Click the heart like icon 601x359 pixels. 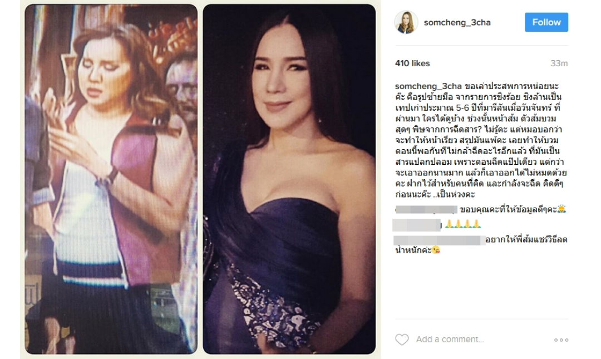(402, 340)
